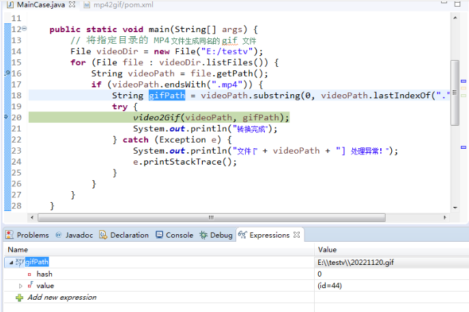Click the Javadoc @ icon
This screenshot has width=469, height=312.
[59, 235]
